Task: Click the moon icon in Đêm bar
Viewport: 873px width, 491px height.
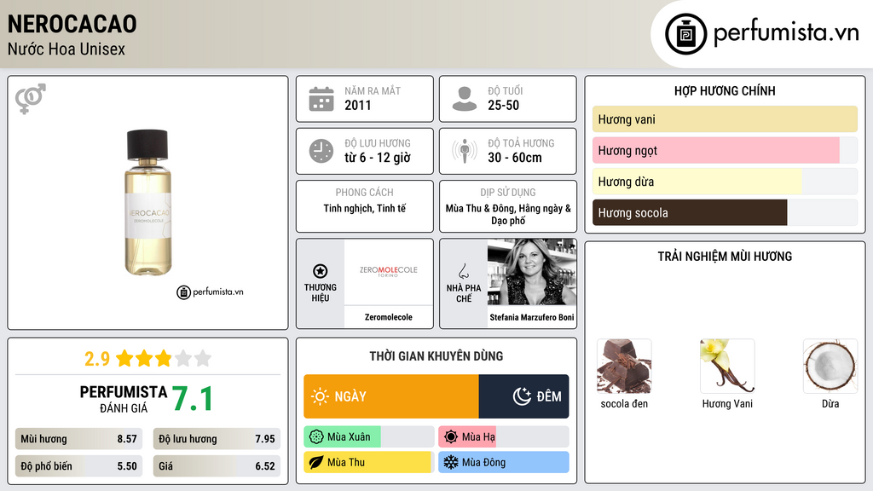Action: pyautogui.click(x=522, y=396)
